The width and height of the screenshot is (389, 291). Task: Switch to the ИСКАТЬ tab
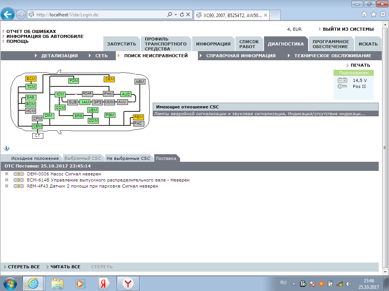[368, 44]
